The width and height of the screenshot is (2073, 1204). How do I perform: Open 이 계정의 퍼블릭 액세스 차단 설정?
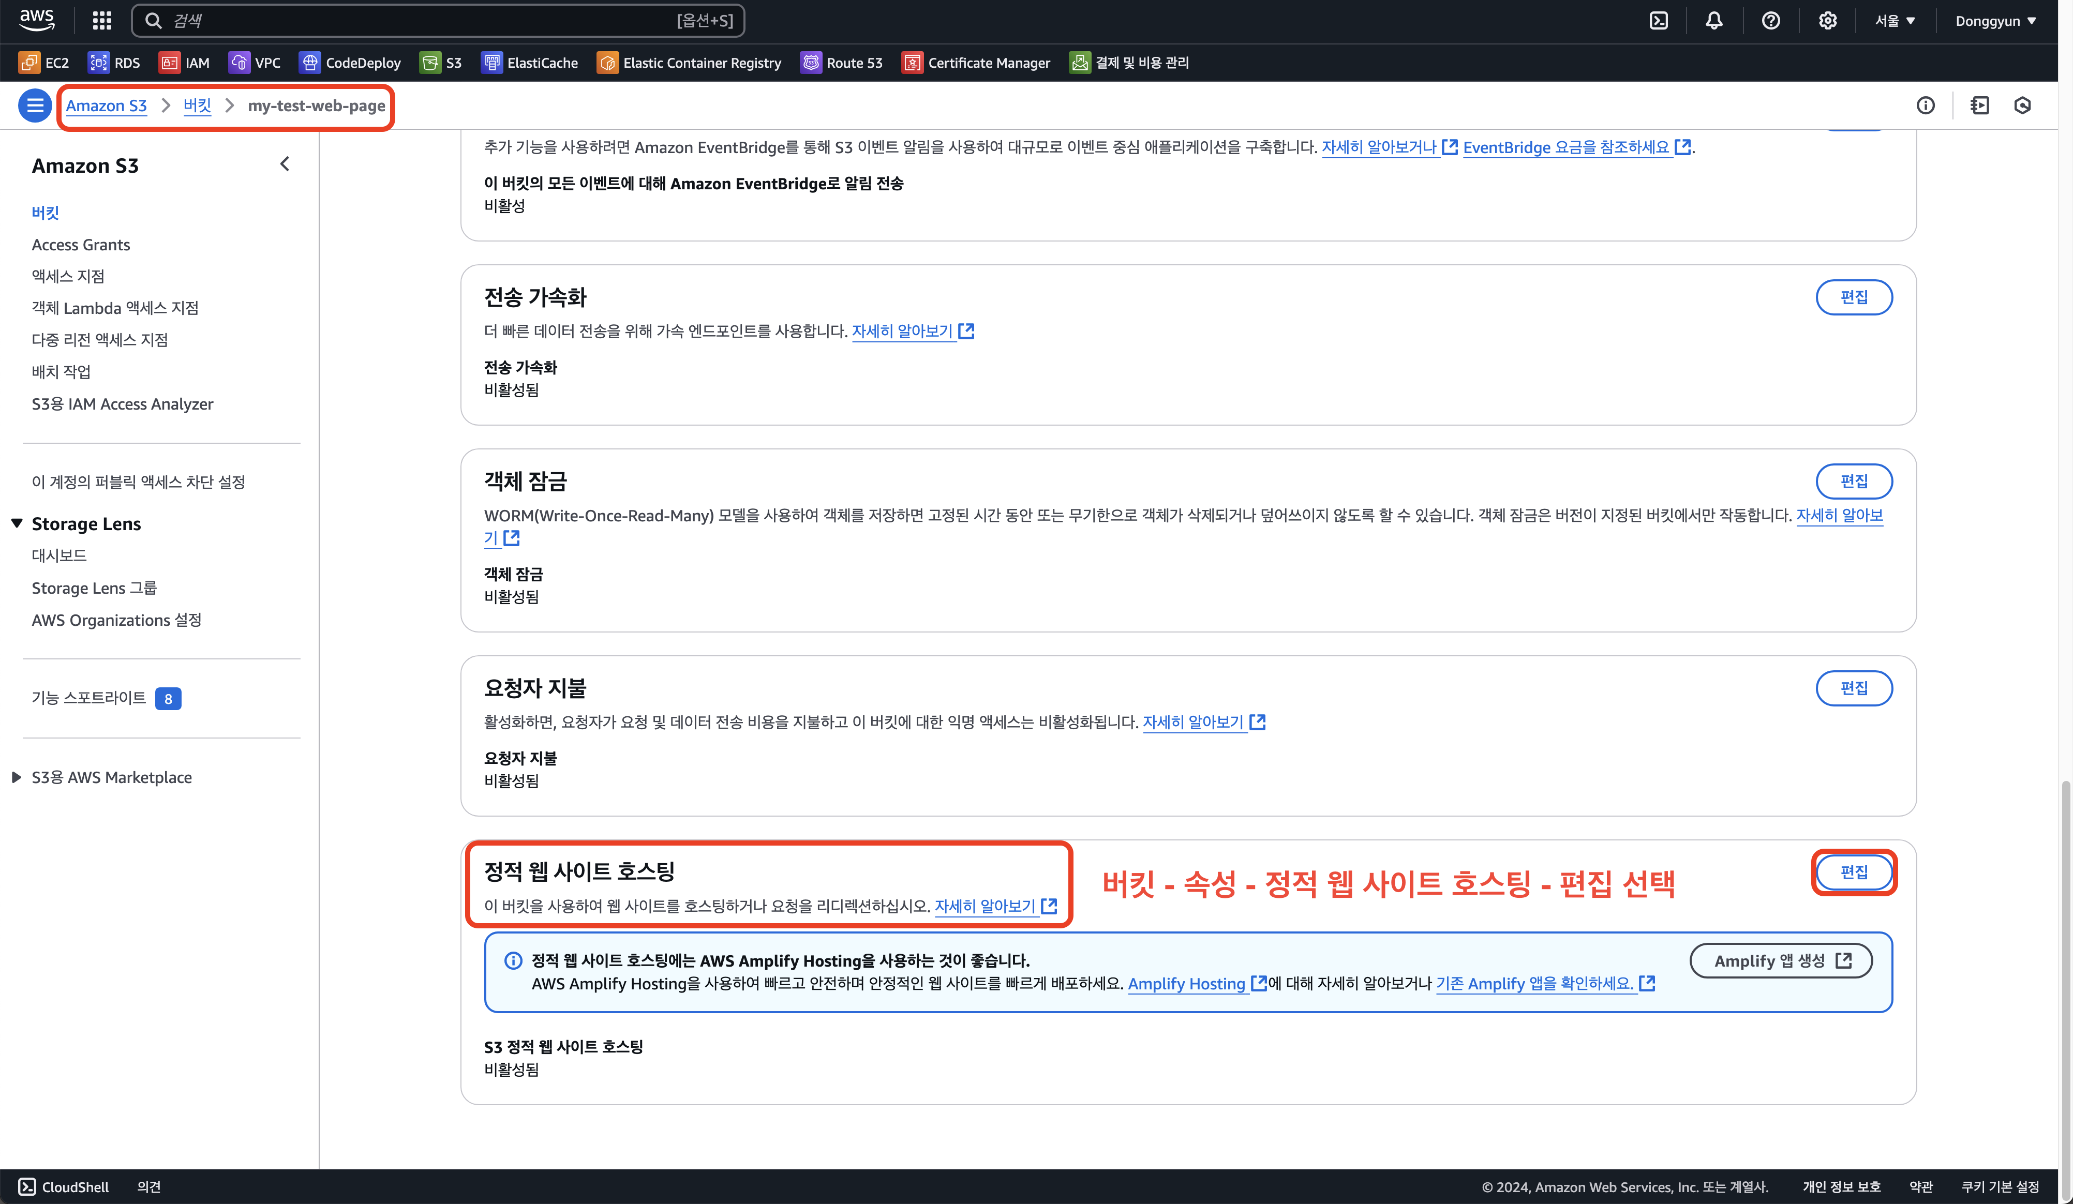coord(138,482)
